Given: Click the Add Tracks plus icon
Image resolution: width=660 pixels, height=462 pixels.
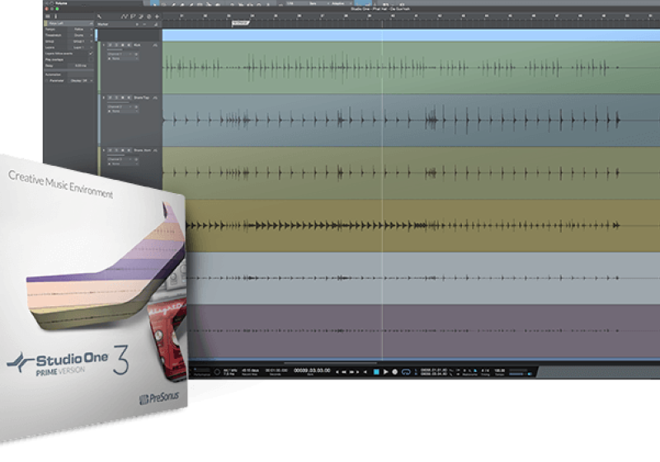Looking at the screenshot, I should click(x=157, y=16).
